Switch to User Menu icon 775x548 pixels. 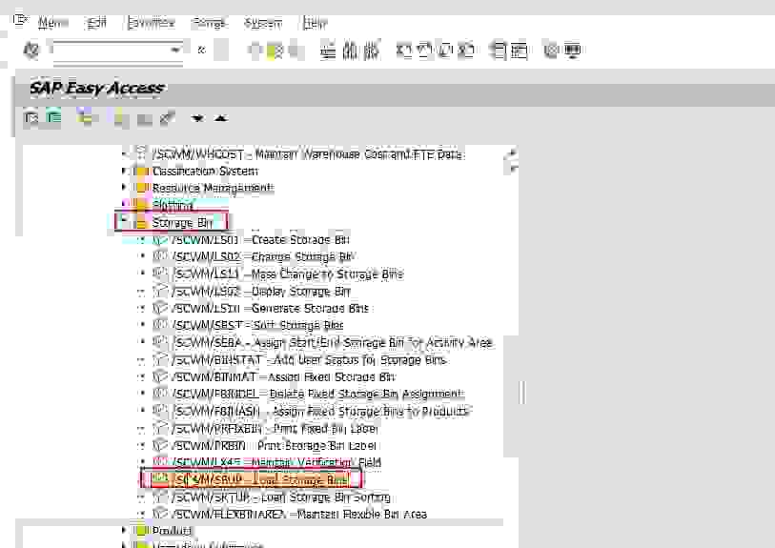[x=31, y=118]
